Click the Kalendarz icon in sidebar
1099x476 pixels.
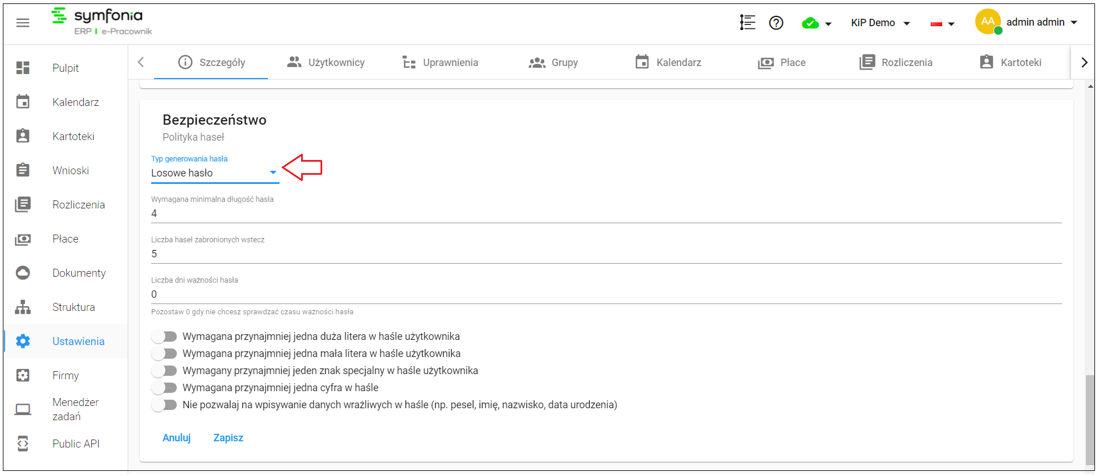(23, 102)
